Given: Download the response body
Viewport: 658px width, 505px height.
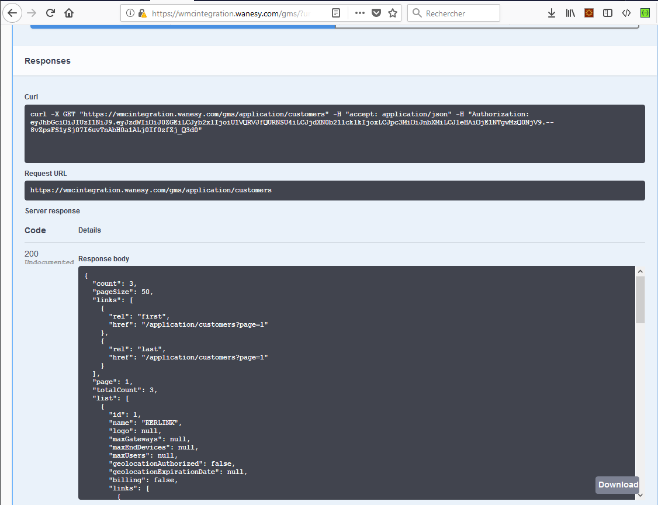Looking at the screenshot, I should point(618,485).
